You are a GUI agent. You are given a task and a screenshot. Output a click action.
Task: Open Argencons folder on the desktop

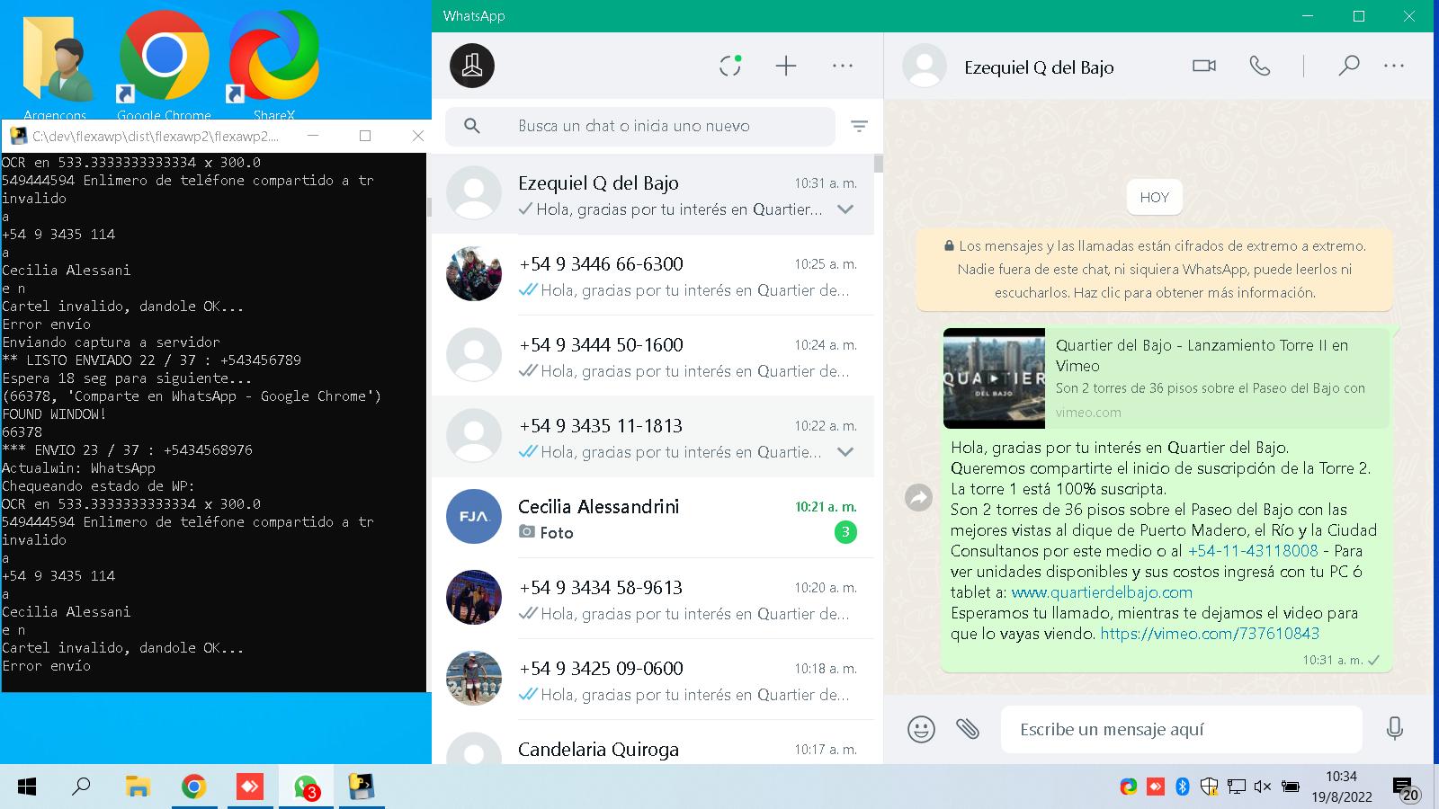(x=56, y=67)
